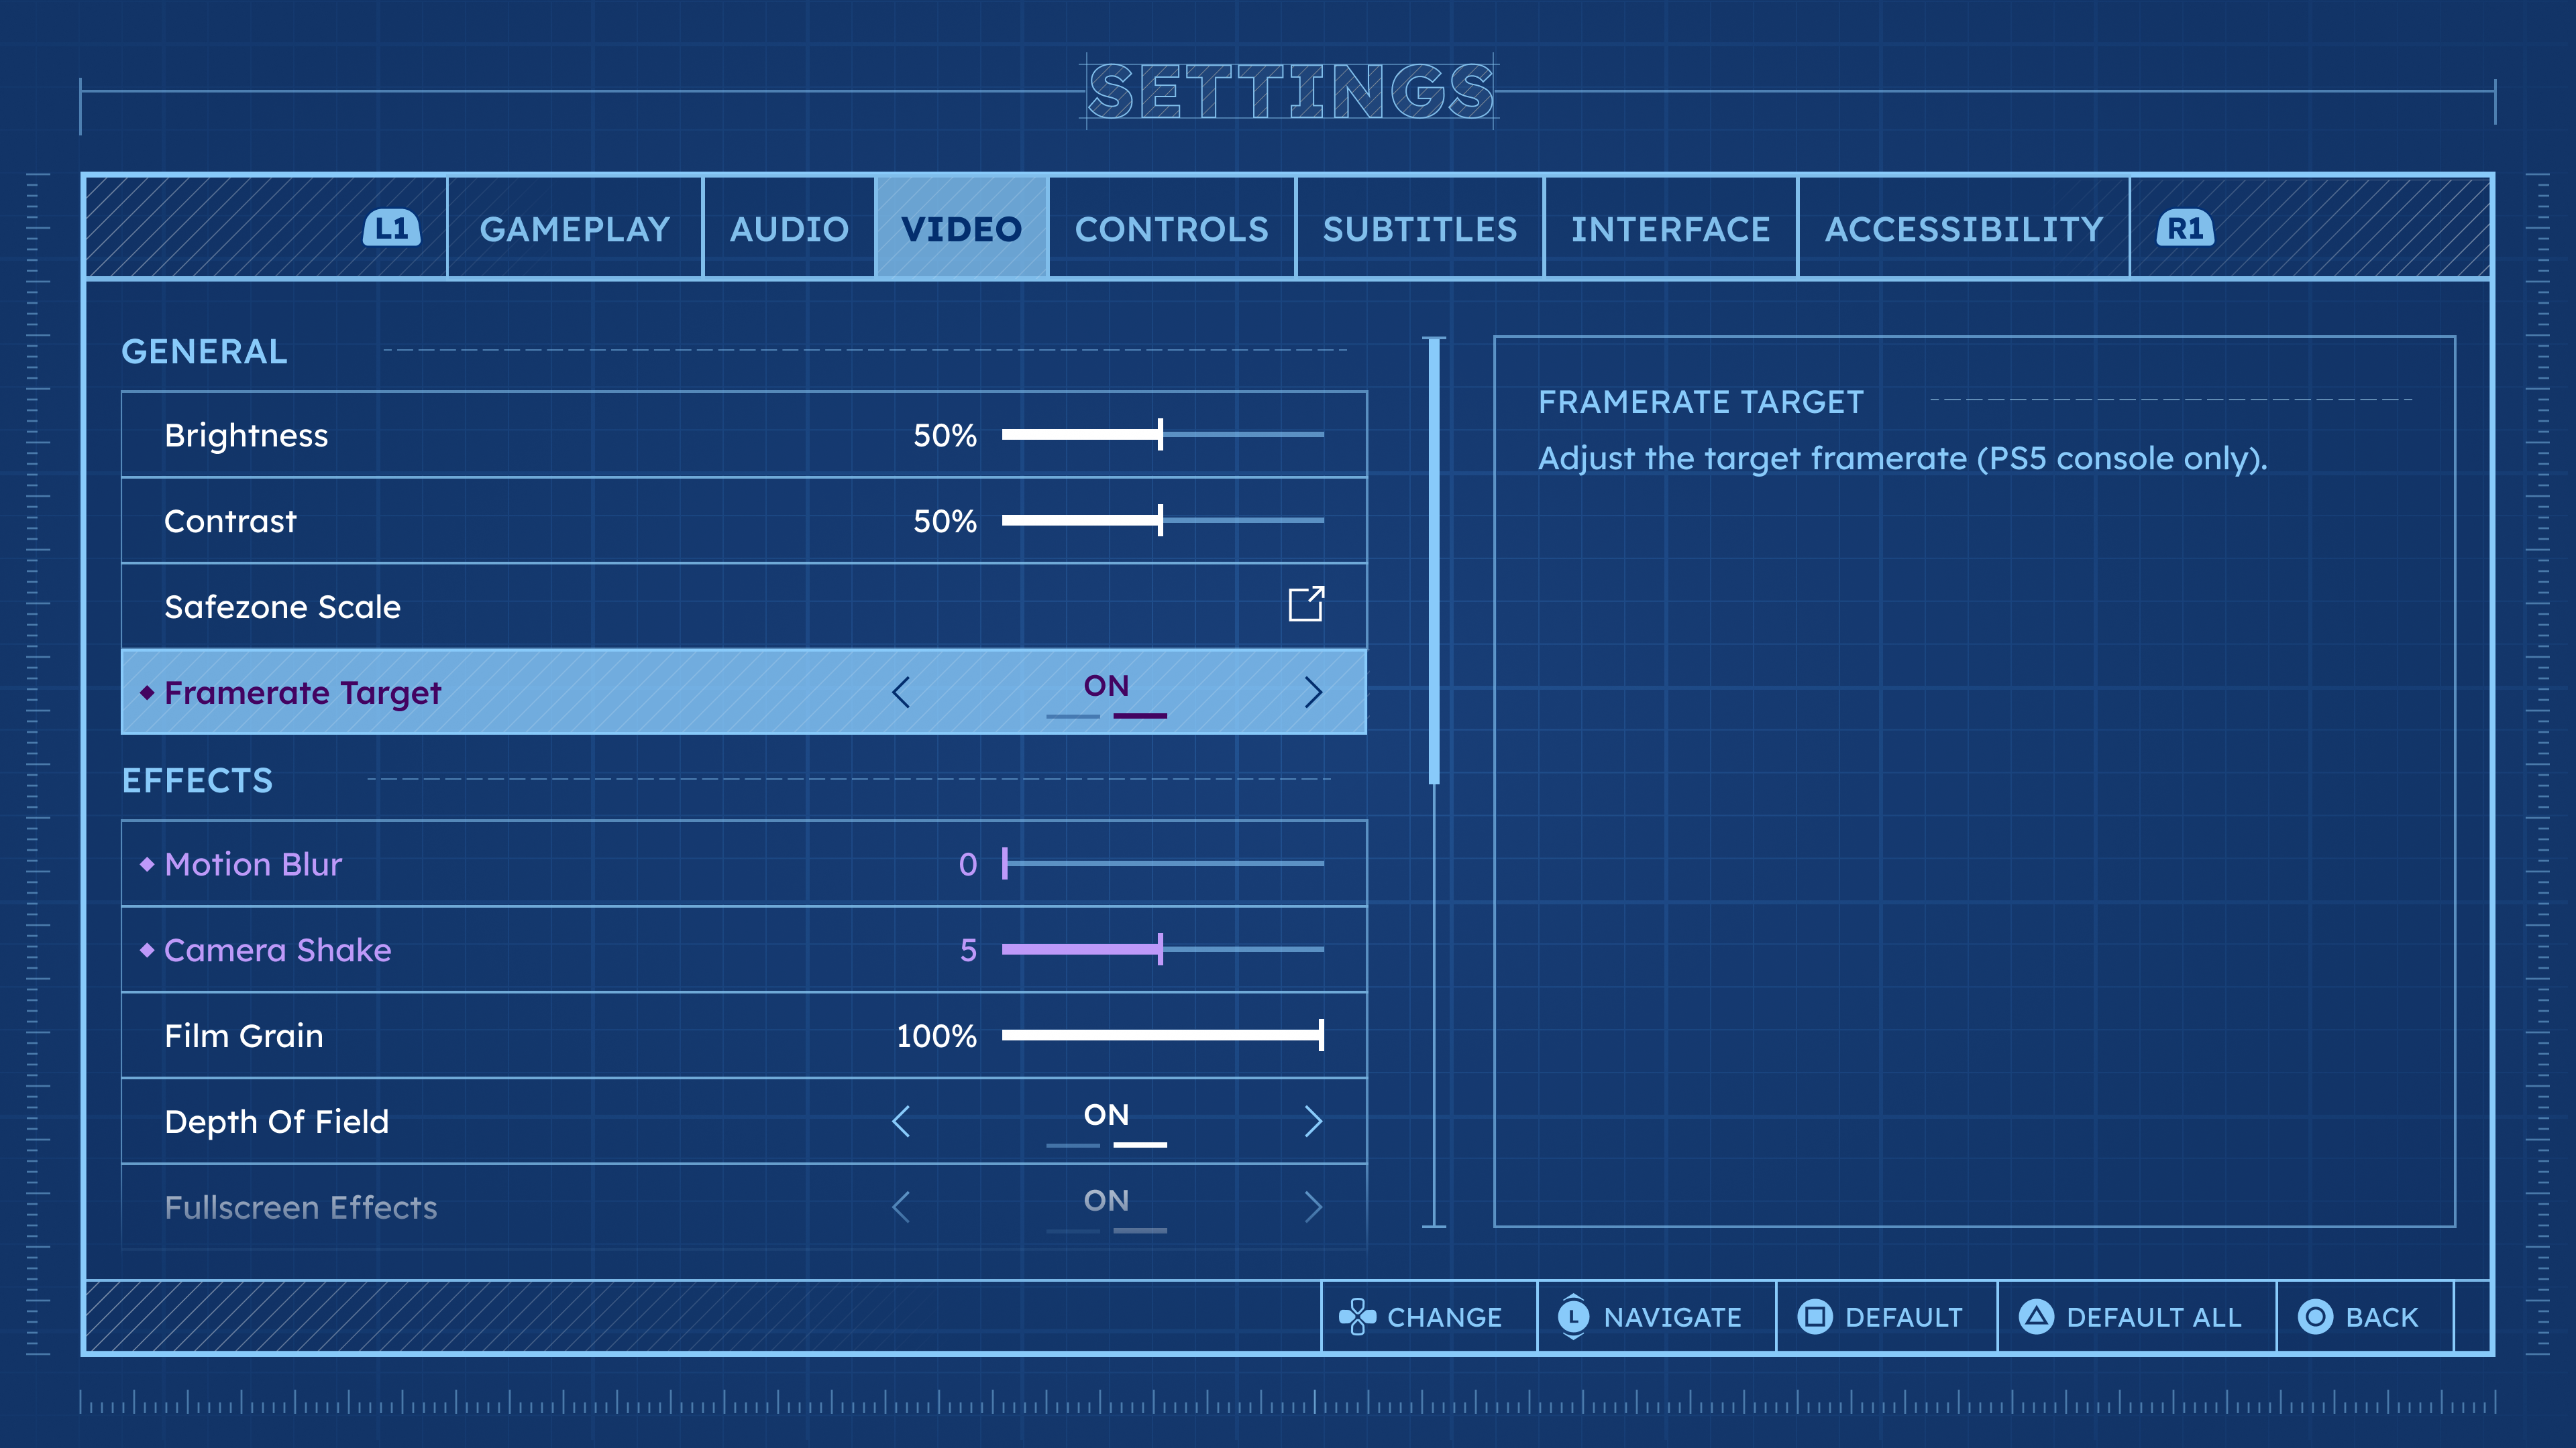Adjust the Brightness slider handle
The width and height of the screenshot is (2576, 1448).
tap(1160, 434)
